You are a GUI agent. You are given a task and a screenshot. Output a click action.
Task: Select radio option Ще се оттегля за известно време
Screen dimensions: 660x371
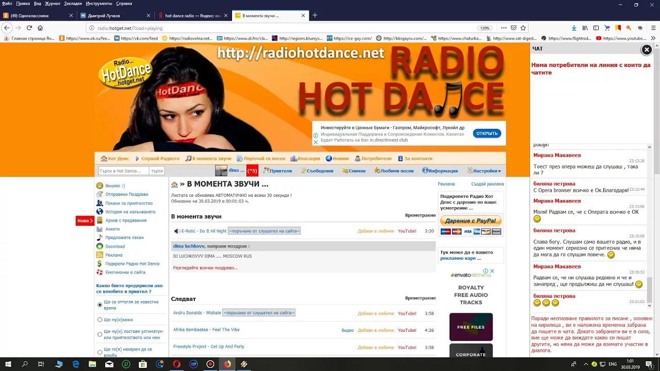[100, 305]
